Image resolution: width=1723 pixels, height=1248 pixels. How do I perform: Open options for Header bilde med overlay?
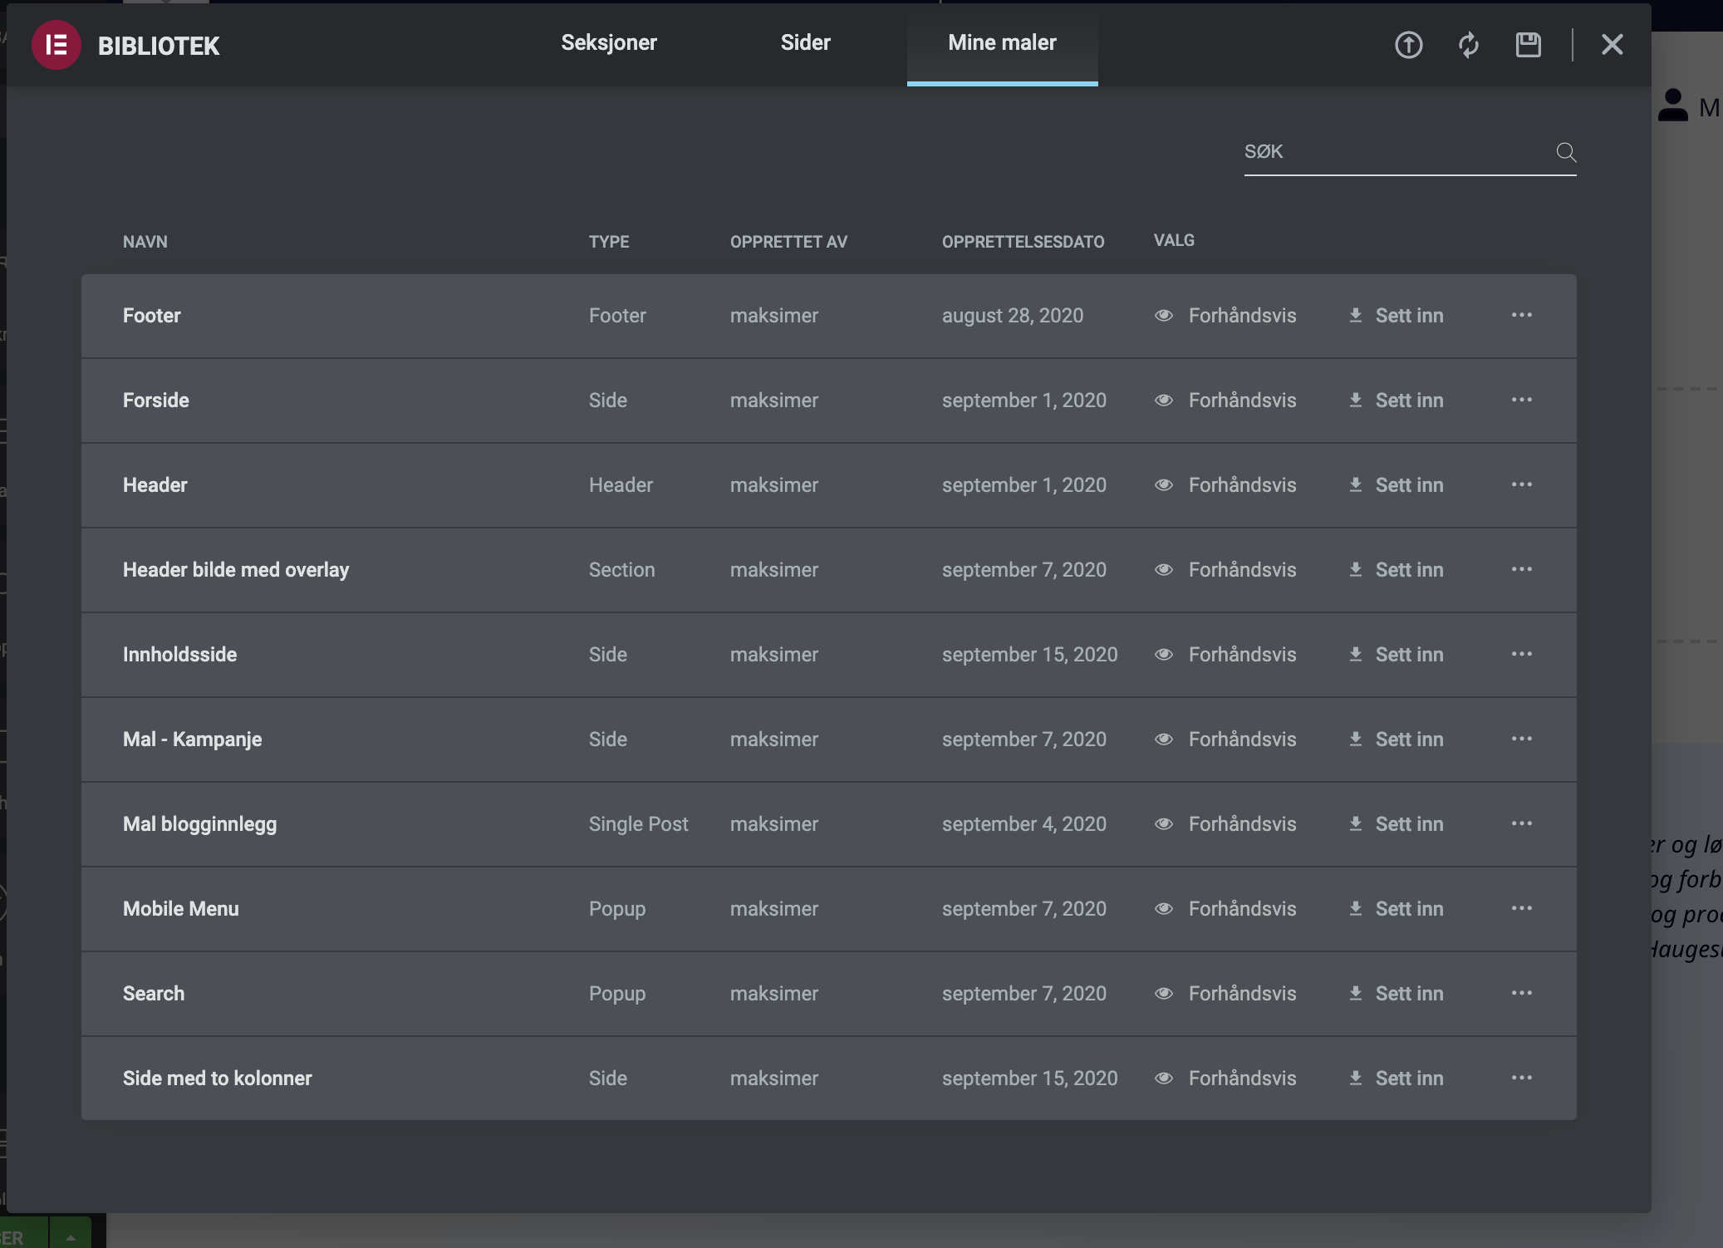1522,569
